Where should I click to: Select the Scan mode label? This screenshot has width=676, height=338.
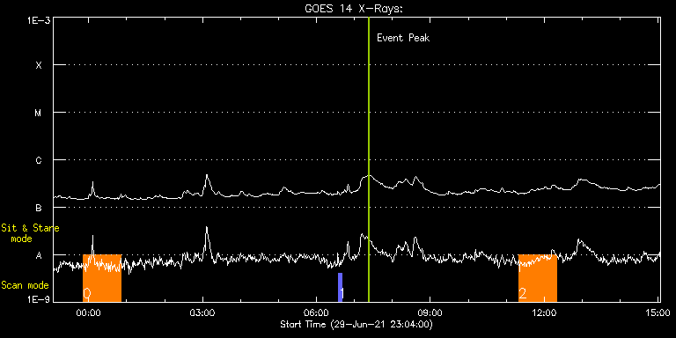(x=25, y=285)
